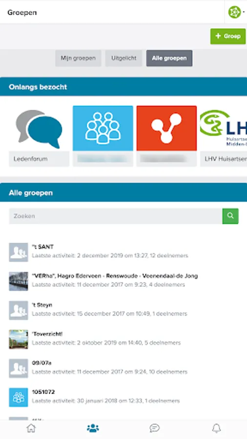Focus the Zoeken search field

tap(116, 216)
